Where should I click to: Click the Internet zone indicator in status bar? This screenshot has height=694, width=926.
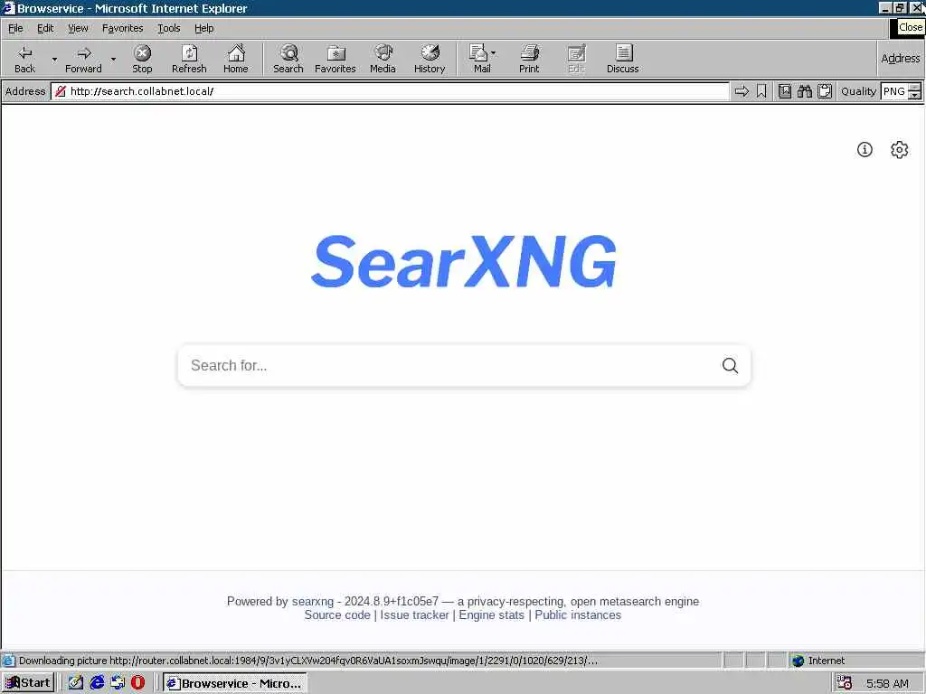click(817, 661)
